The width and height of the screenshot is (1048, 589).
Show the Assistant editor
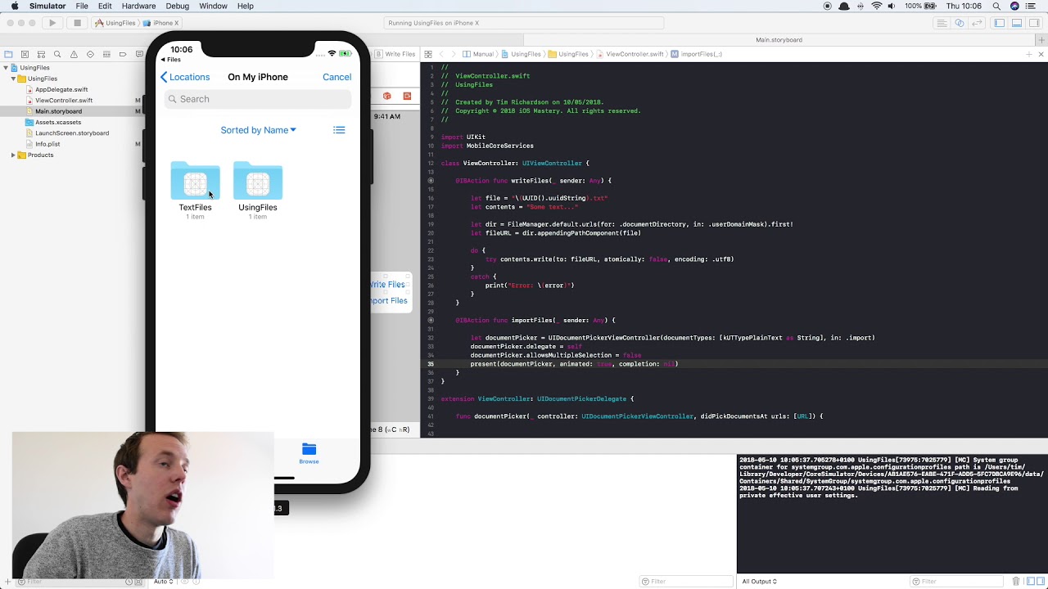[960, 23]
